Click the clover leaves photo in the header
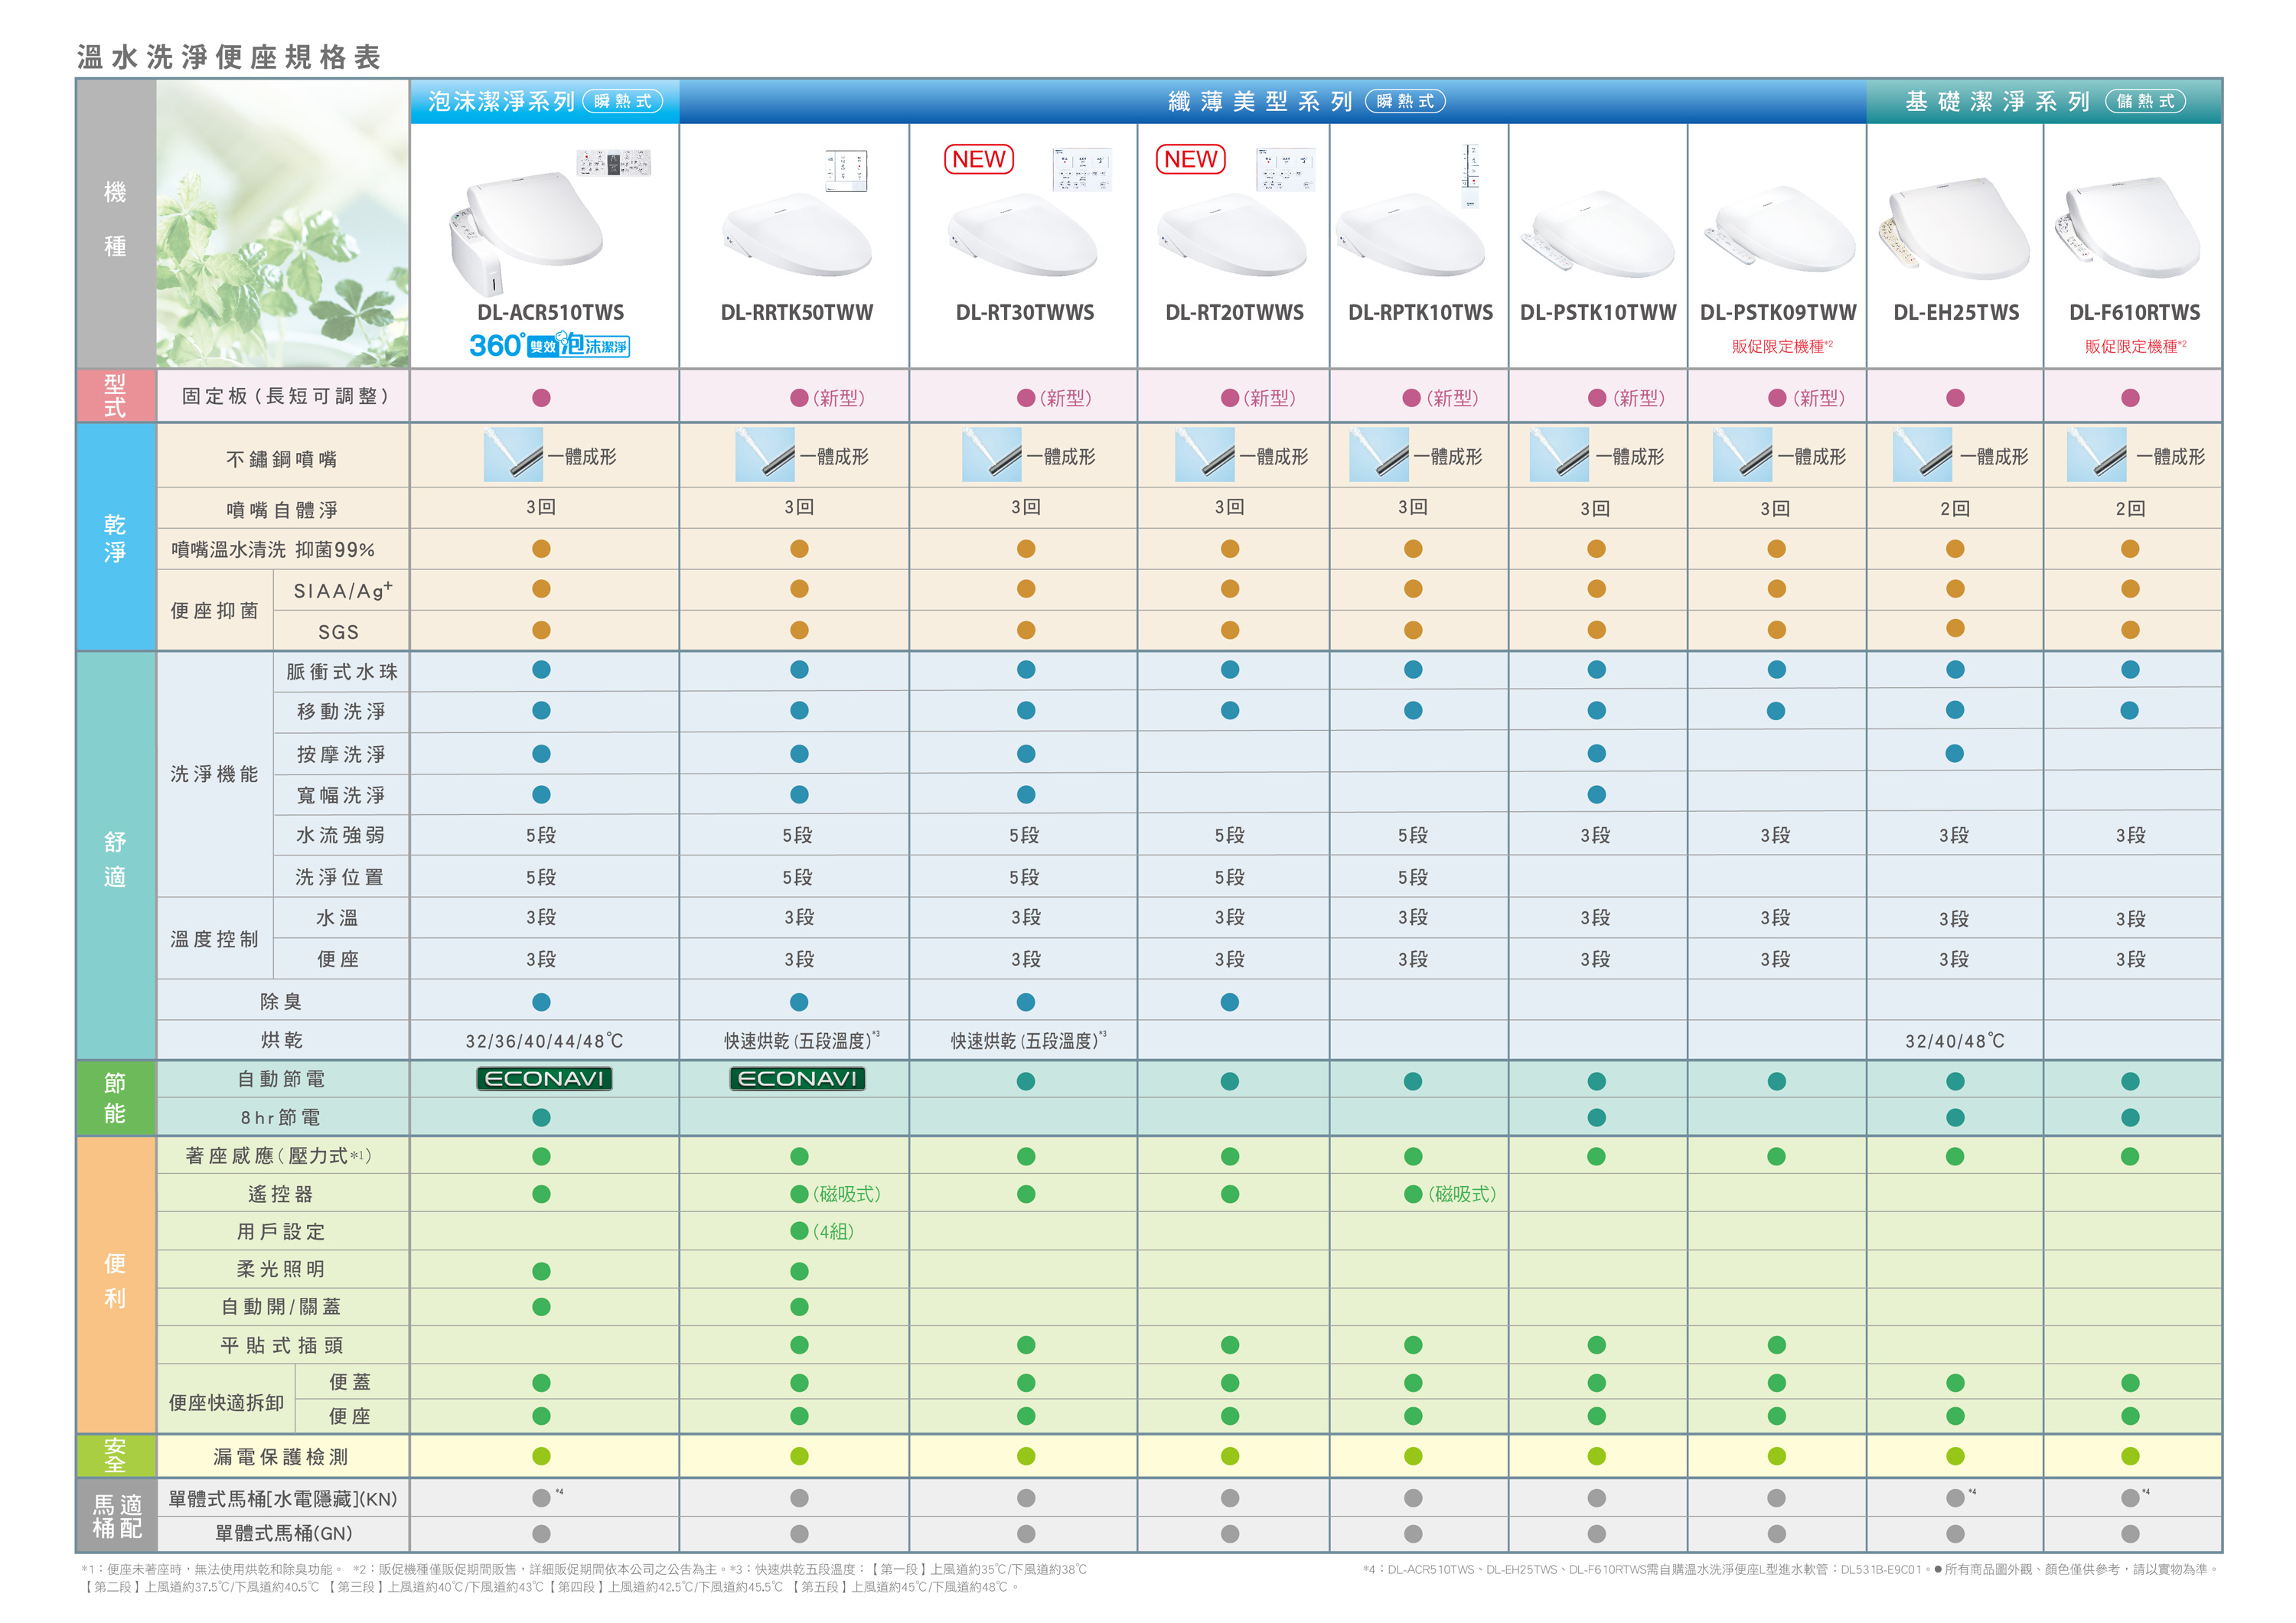The height and width of the screenshot is (1623, 2296). (282, 223)
